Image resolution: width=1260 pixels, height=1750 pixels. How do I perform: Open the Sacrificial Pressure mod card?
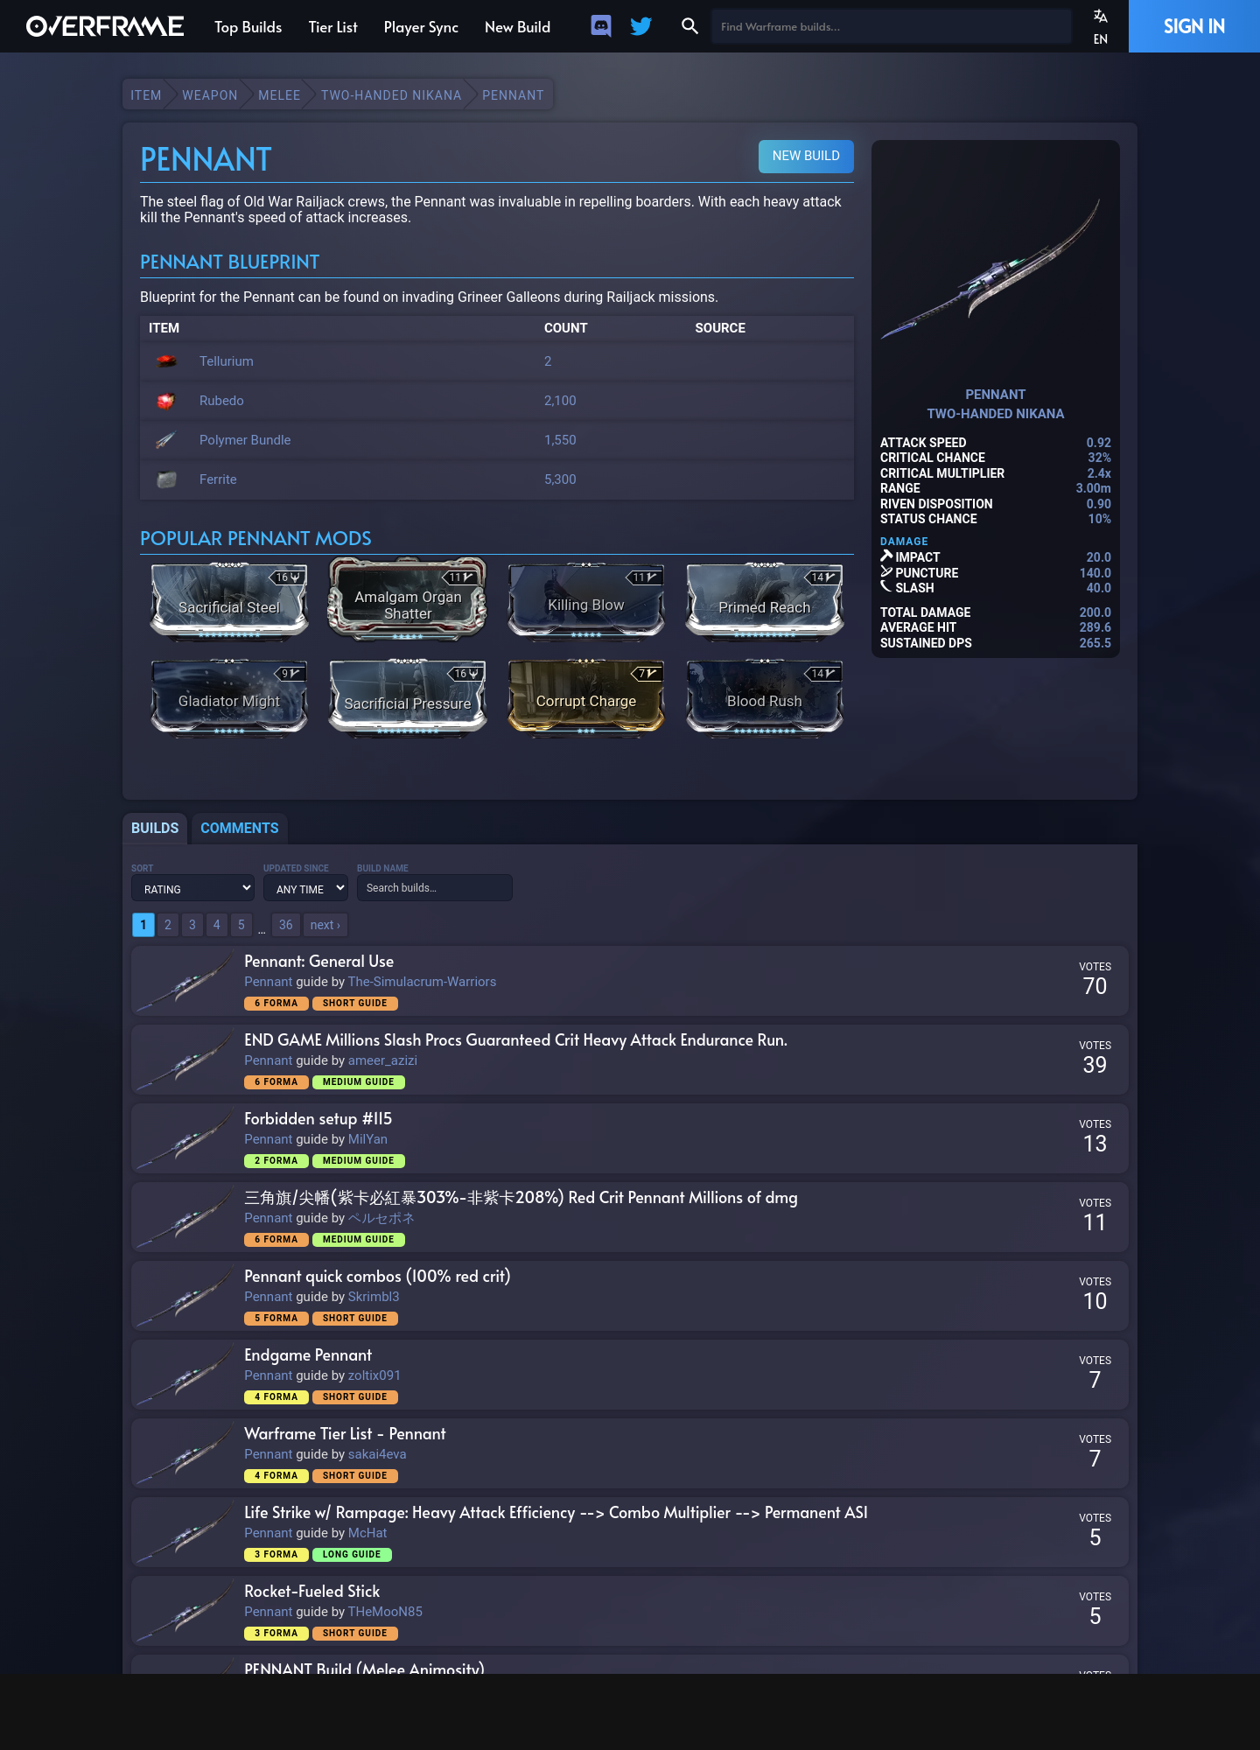[x=408, y=697]
